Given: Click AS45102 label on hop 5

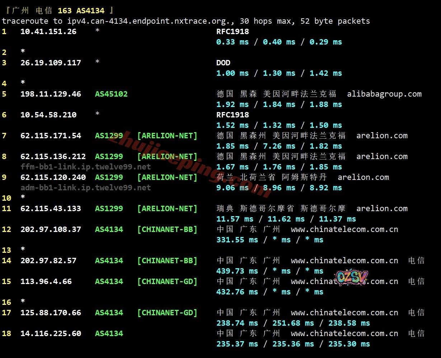Looking at the screenshot, I should point(111,94).
